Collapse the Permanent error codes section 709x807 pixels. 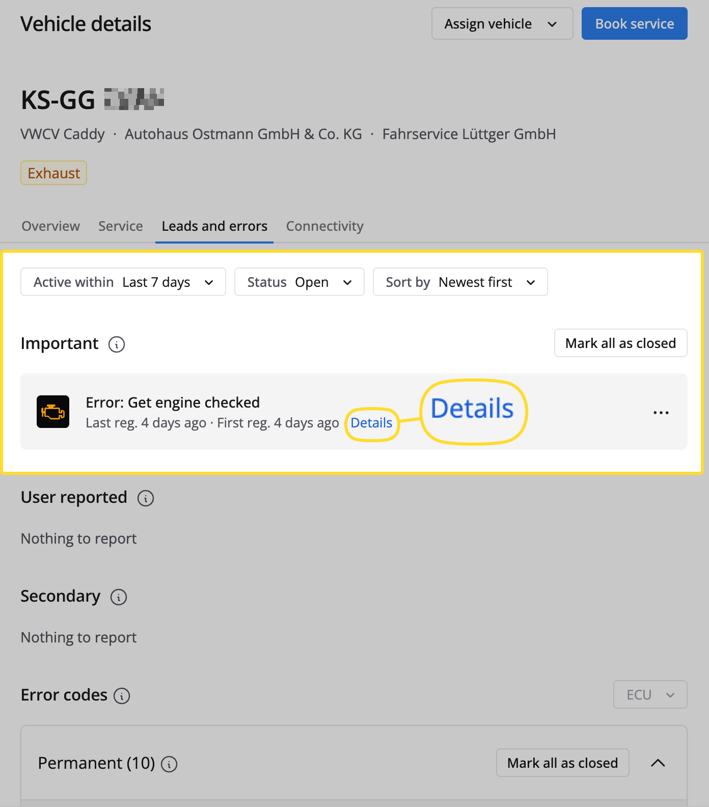[658, 763]
